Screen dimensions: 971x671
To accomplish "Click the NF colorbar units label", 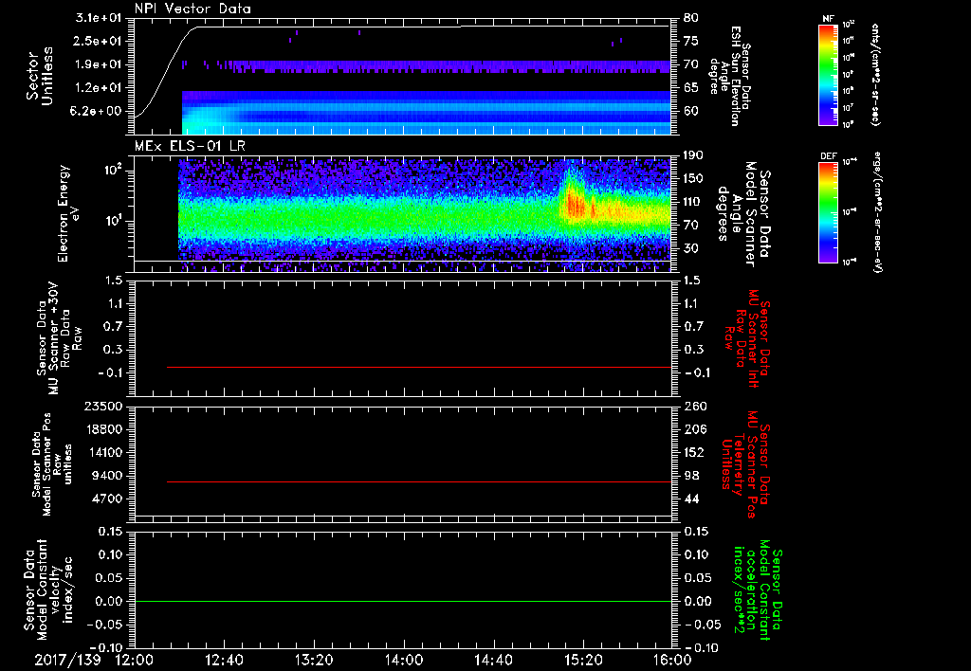I will pos(875,74).
